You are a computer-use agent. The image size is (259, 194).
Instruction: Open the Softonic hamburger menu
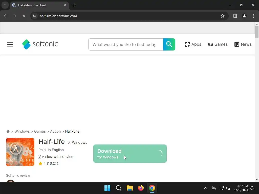10,44
